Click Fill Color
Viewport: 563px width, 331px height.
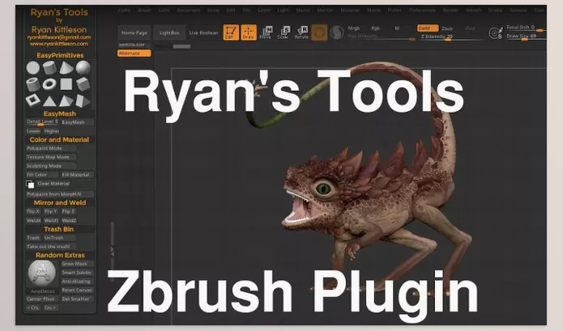[42, 175]
